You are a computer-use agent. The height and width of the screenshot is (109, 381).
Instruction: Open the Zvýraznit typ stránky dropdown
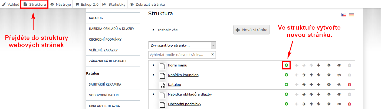(x=182, y=45)
